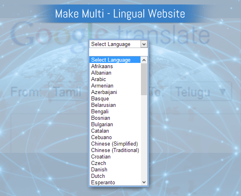241x196 pixels.
Task: Click the highlighted Select Language list entry
Action: point(115,60)
